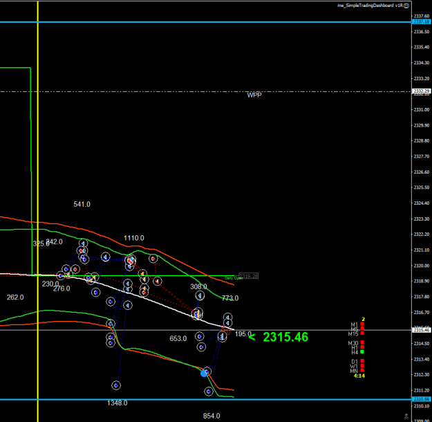Select the 262.0 swing label

pos(15,297)
